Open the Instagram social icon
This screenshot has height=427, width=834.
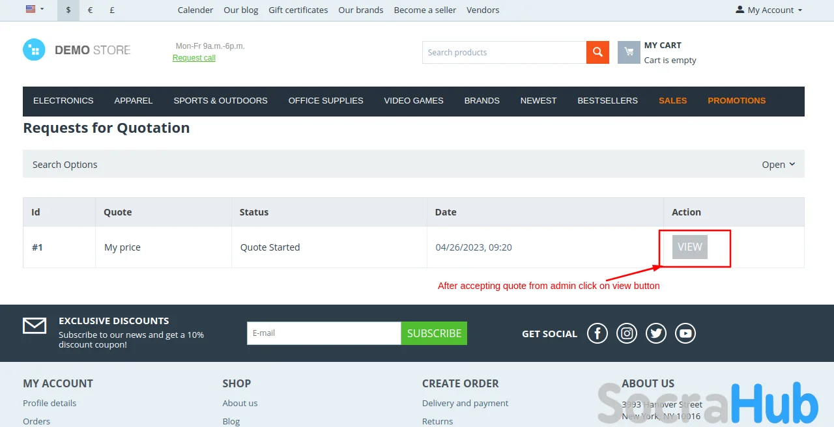click(x=627, y=333)
